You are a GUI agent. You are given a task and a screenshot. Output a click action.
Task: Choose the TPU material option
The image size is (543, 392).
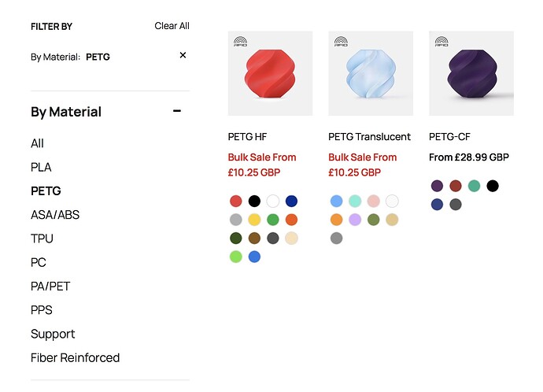click(42, 239)
